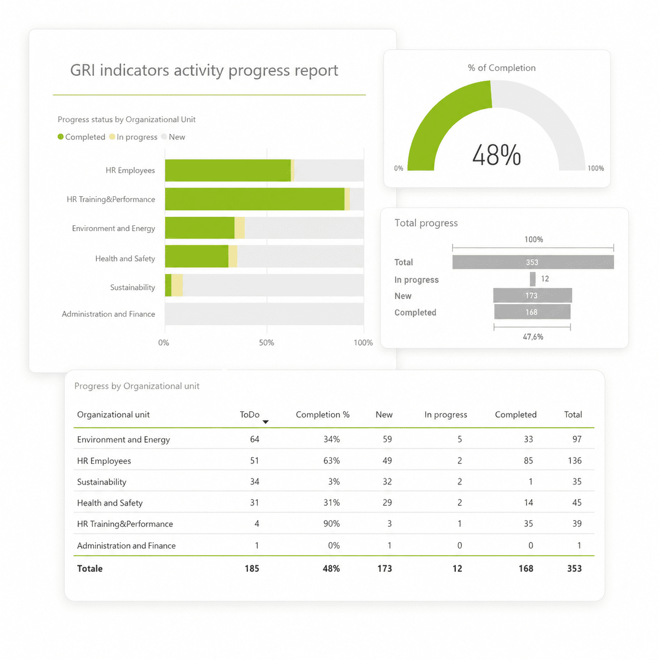Image resolution: width=660 pixels, height=660 pixels.
Task: Click Totale 353 total cell
Action: point(575,568)
